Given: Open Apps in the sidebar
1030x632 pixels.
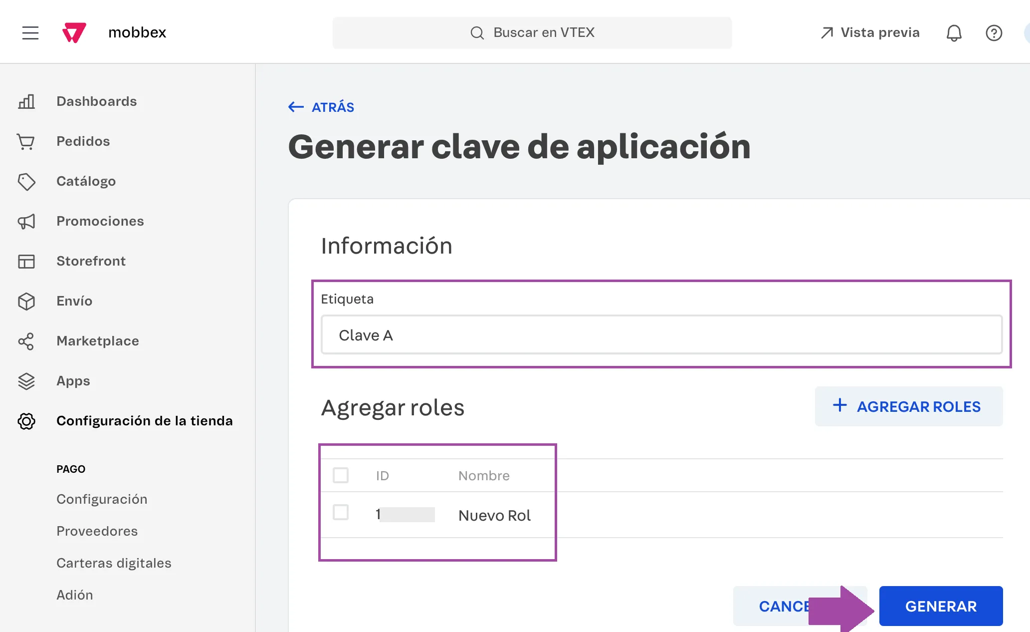Looking at the screenshot, I should click(73, 381).
